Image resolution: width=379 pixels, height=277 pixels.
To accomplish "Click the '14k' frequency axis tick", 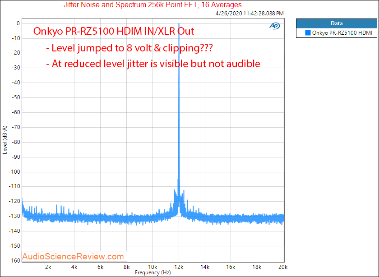I will coord(205,267).
